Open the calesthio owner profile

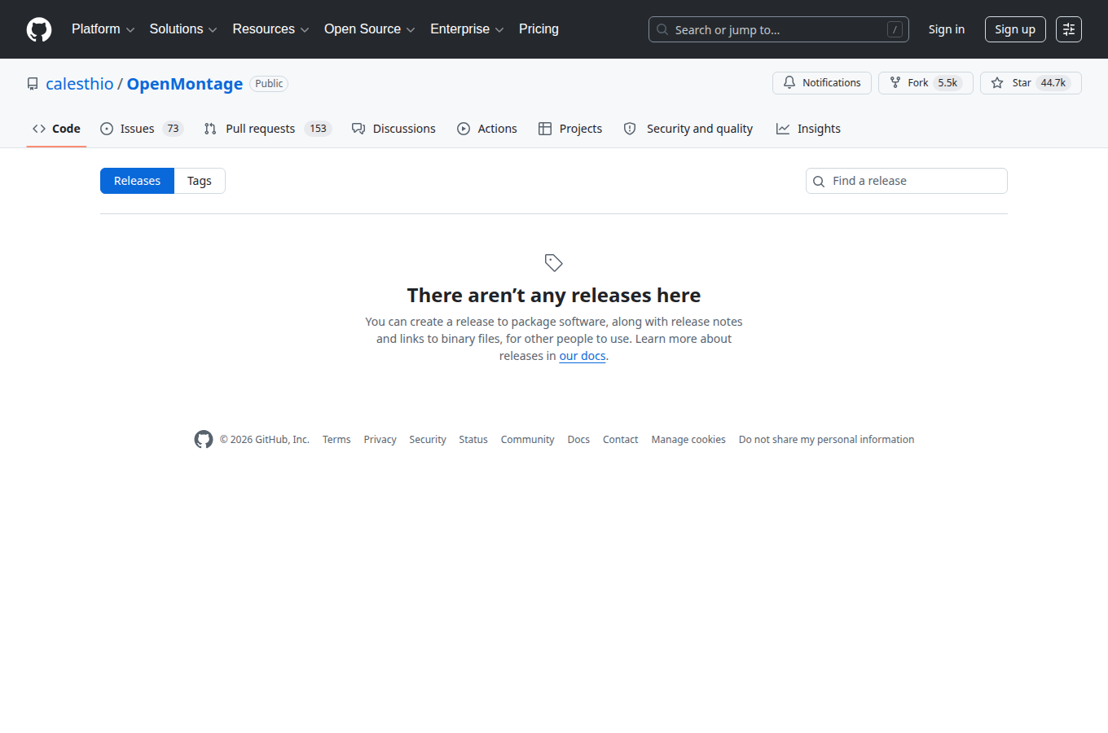(x=80, y=84)
